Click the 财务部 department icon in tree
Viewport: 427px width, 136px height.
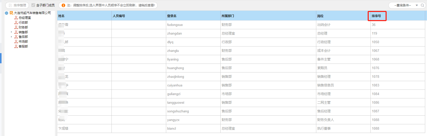(x=16, y=27)
